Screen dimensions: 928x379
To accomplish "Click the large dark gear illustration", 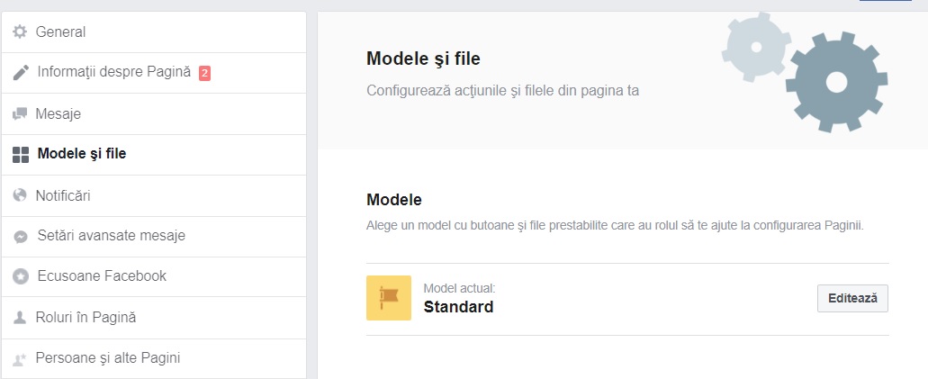I will (836, 82).
